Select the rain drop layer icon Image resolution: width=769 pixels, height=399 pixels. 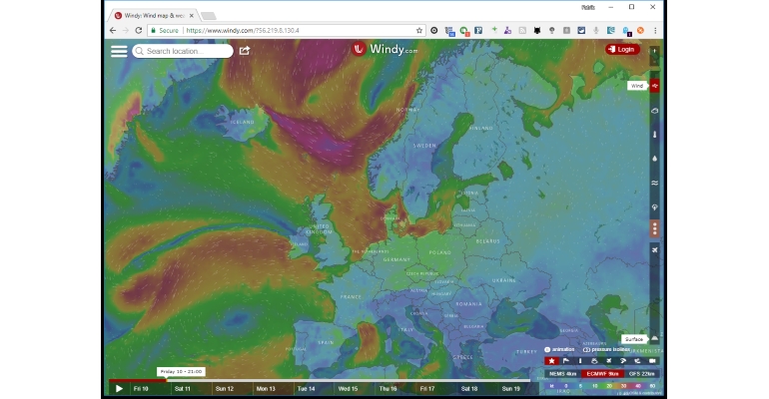pyautogui.click(x=655, y=159)
